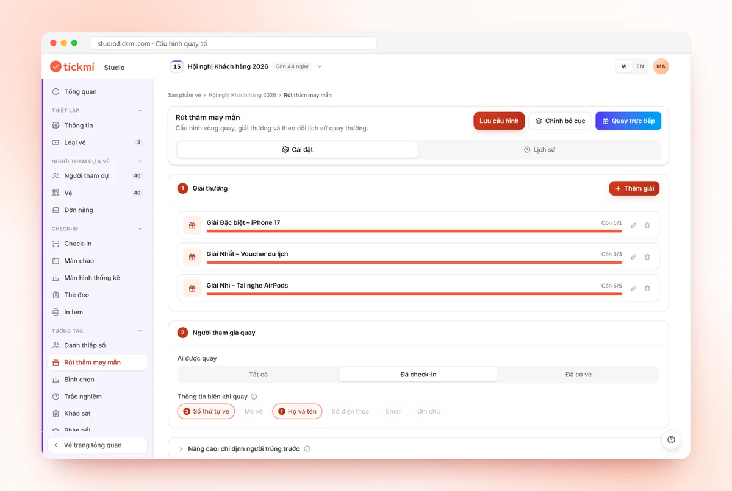This screenshot has width=732, height=491.
Task: Delete the Giải Nhất – Voucher du lịch prize
Action: (x=647, y=257)
